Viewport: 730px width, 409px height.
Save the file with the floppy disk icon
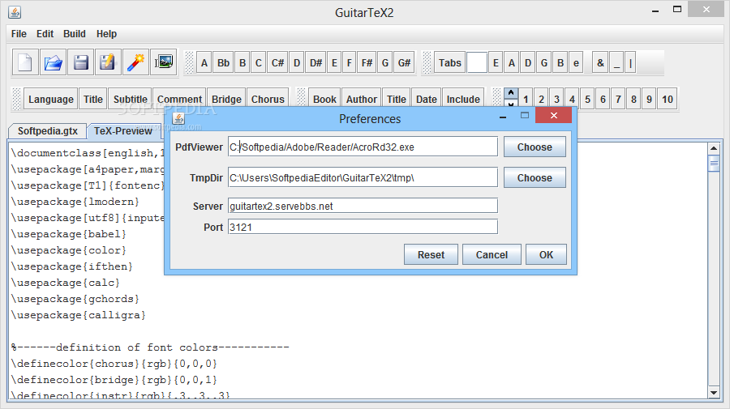tap(80, 62)
